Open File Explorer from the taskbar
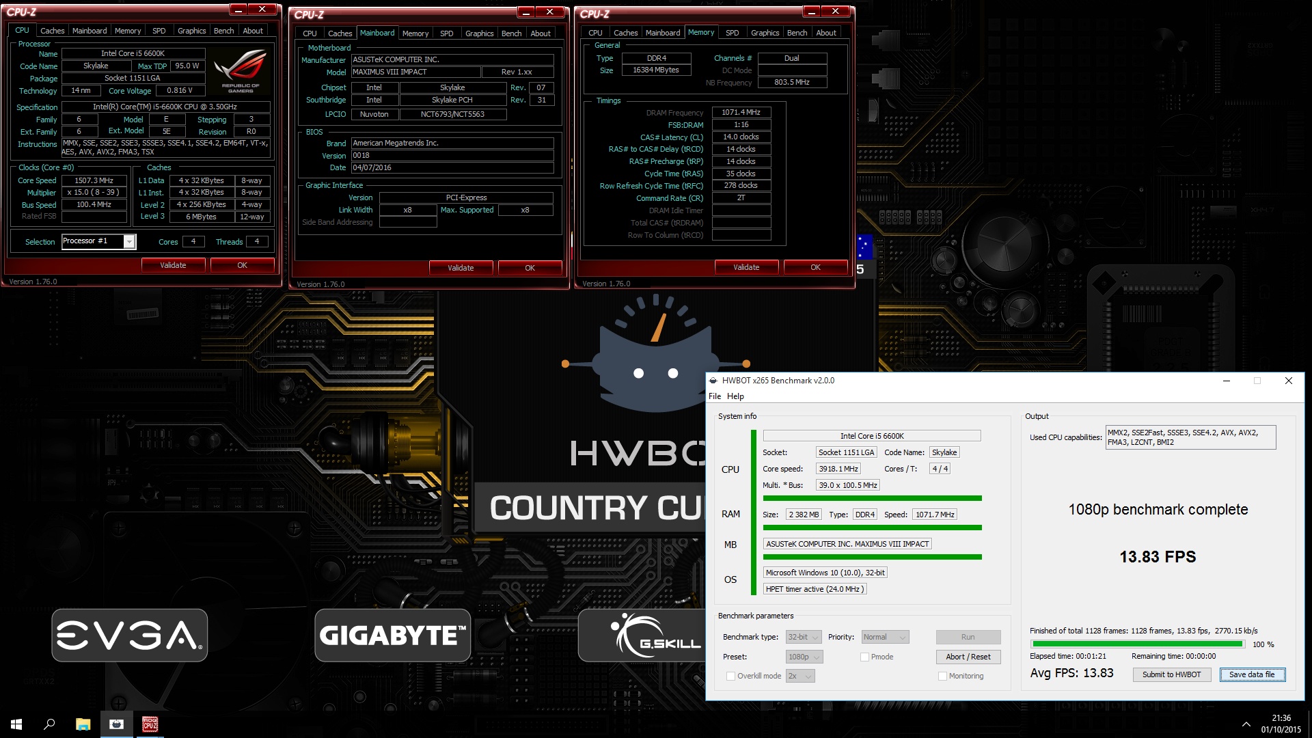Image resolution: width=1312 pixels, height=738 pixels. [83, 724]
